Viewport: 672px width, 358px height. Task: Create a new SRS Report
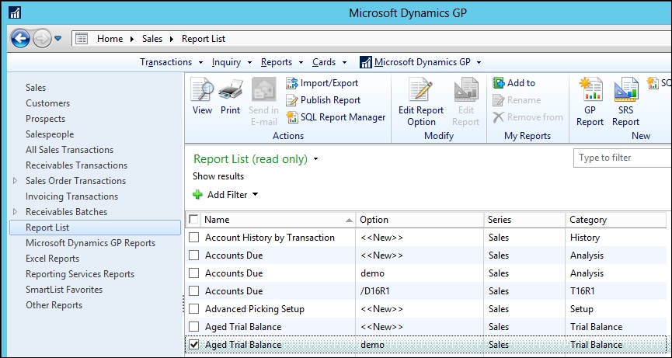coord(625,102)
